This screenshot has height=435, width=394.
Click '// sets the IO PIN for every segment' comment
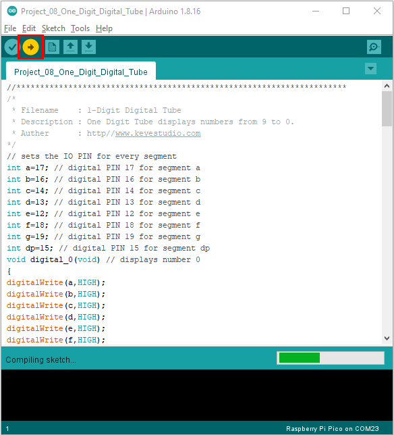92,156
